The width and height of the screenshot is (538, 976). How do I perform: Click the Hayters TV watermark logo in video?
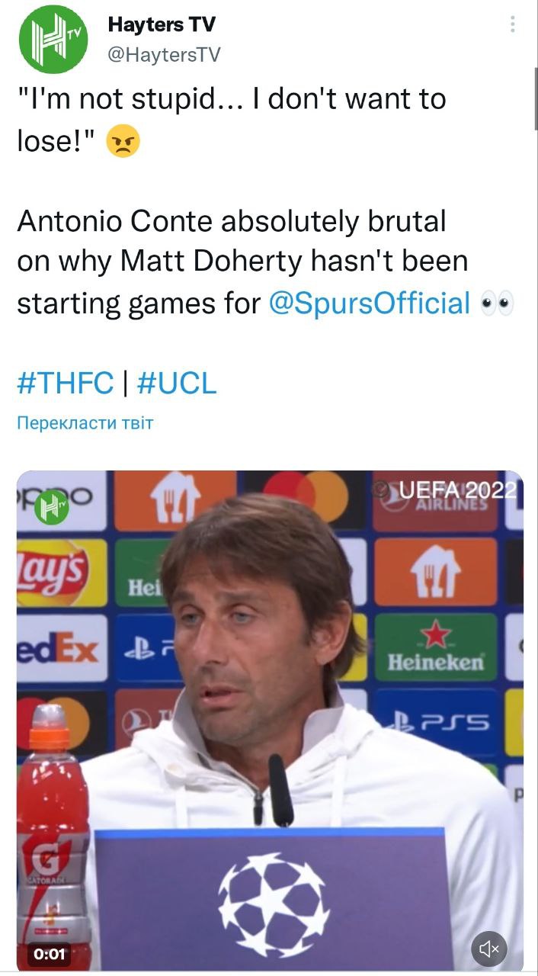(x=52, y=507)
